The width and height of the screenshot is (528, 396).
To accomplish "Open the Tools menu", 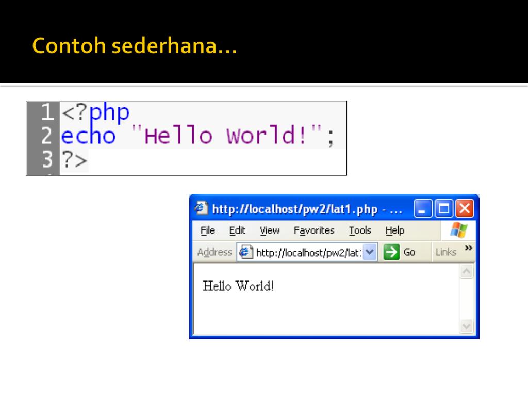I will pos(360,230).
